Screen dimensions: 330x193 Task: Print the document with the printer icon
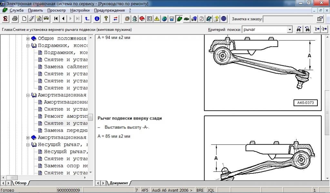click(x=15, y=19)
